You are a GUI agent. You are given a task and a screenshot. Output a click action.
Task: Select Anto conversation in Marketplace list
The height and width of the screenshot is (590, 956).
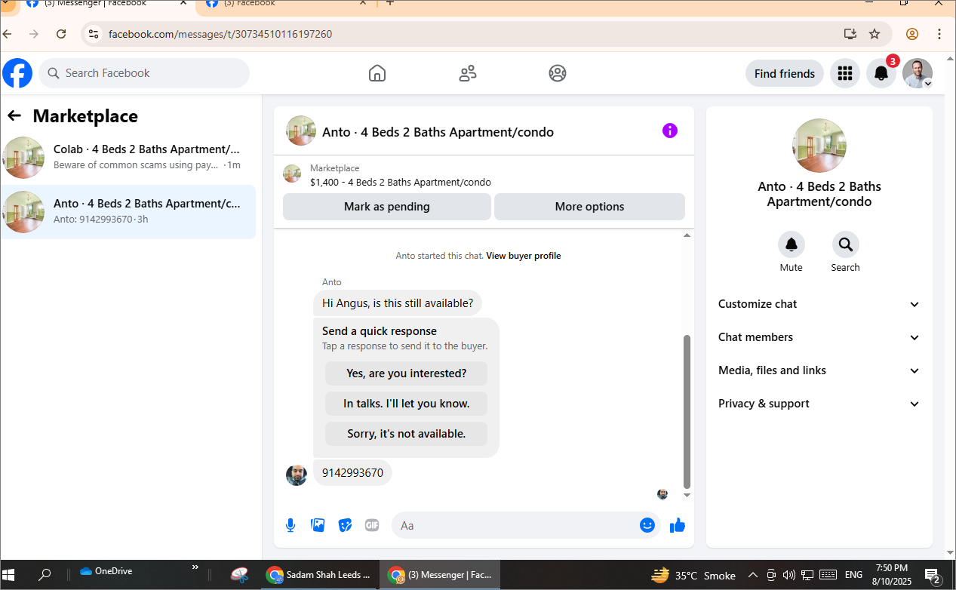(x=128, y=212)
